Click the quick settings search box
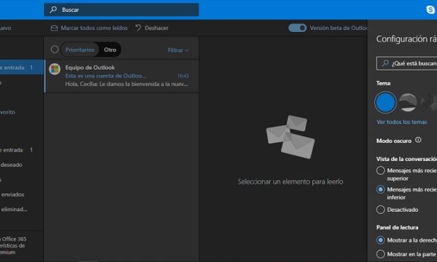 tap(406, 63)
